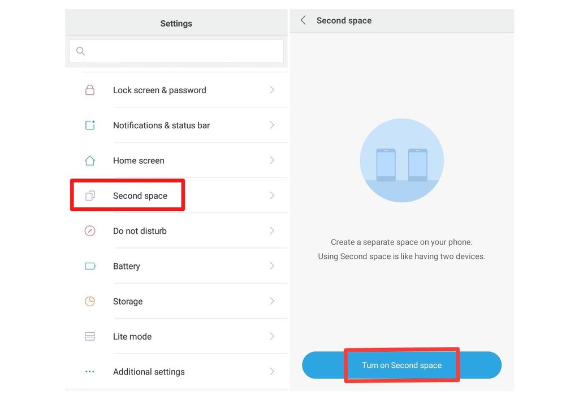Open Do not disturb settings

[140, 231]
